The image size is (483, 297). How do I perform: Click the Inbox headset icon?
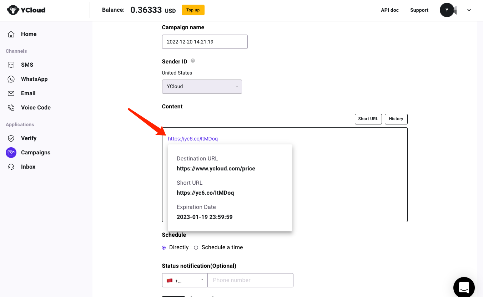pos(11,167)
